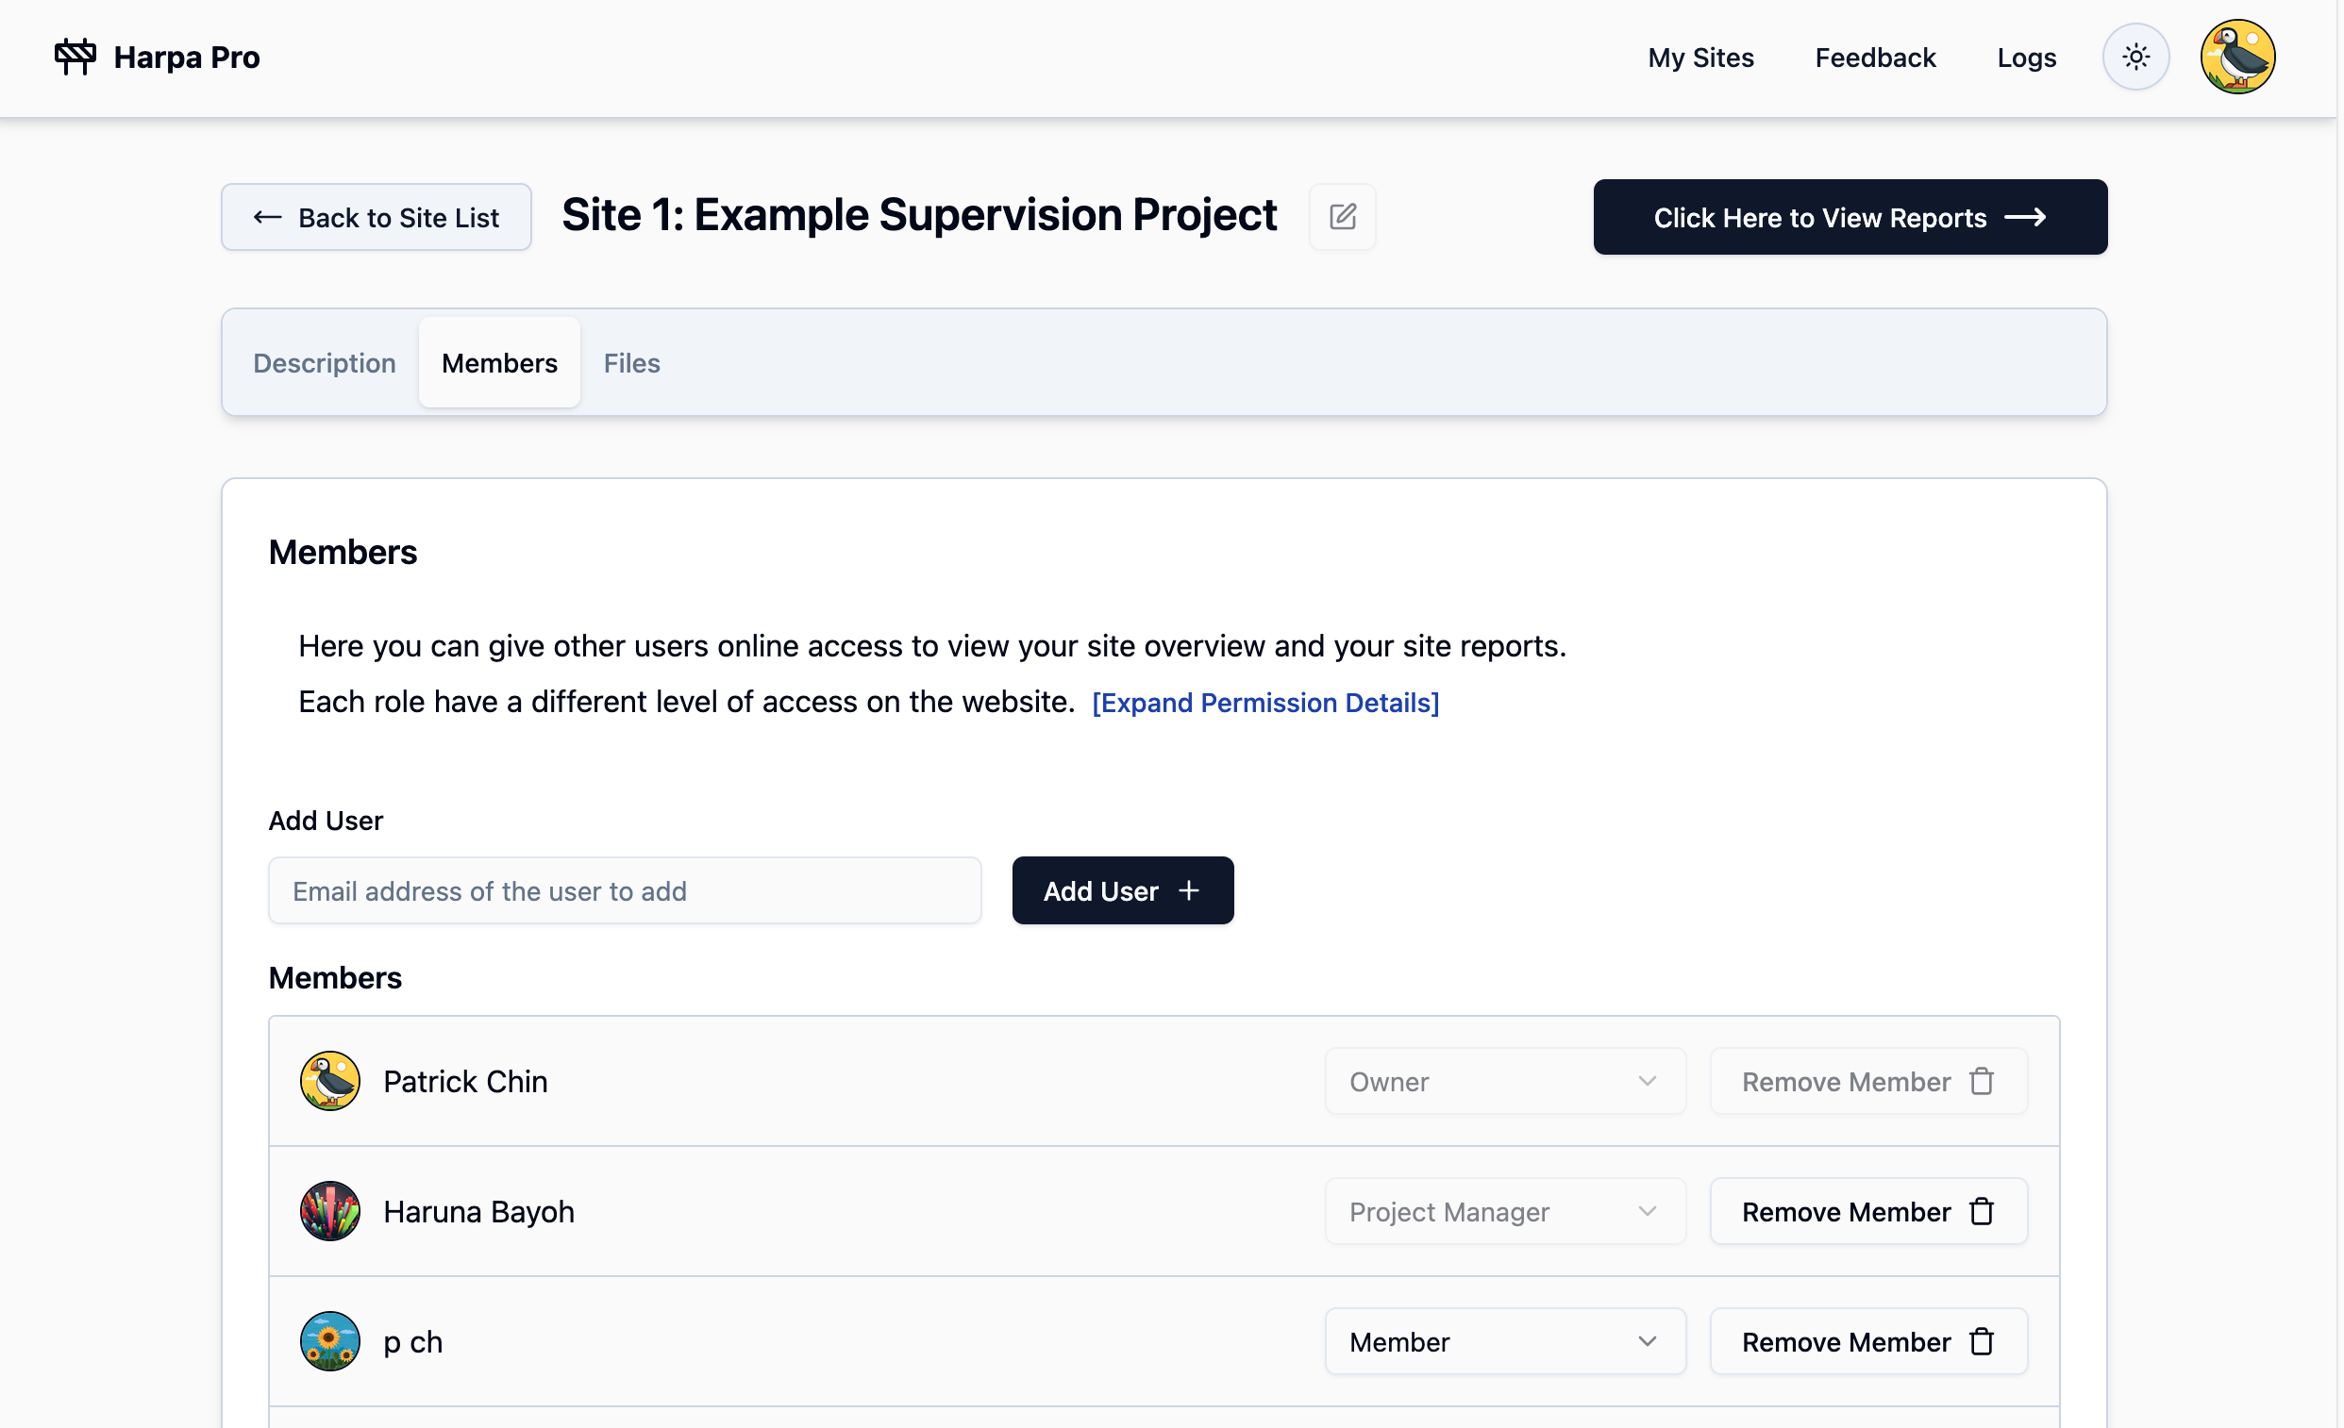Image resolution: width=2344 pixels, height=1428 pixels.
Task: Open the Logs page
Action: coord(2026,57)
